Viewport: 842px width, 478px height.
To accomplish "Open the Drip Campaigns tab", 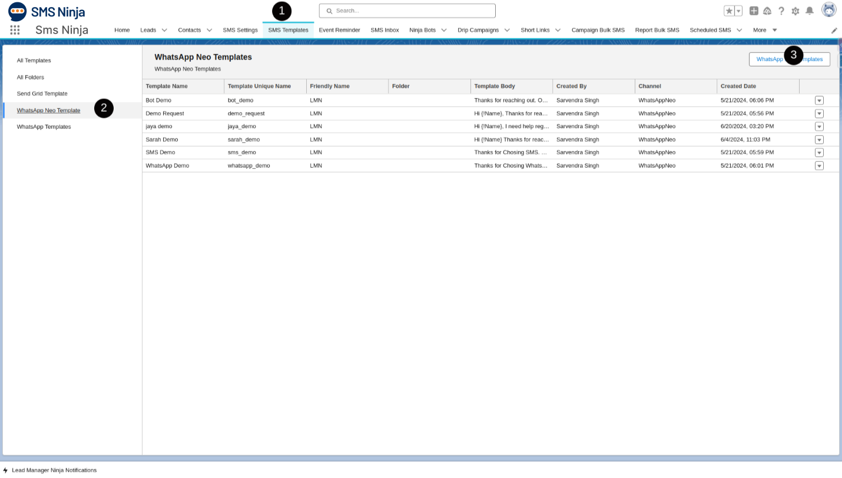I will coord(478,30).
